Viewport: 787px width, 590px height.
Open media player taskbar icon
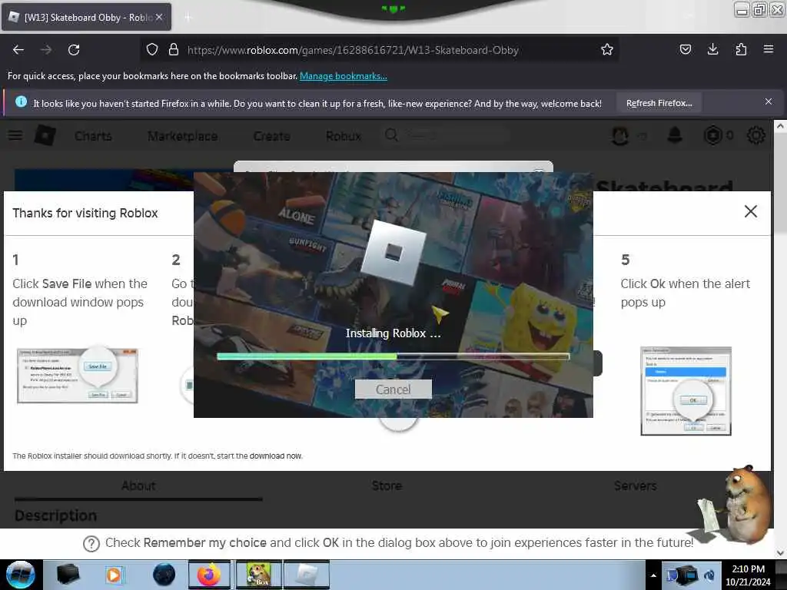(x=114, y=575)
